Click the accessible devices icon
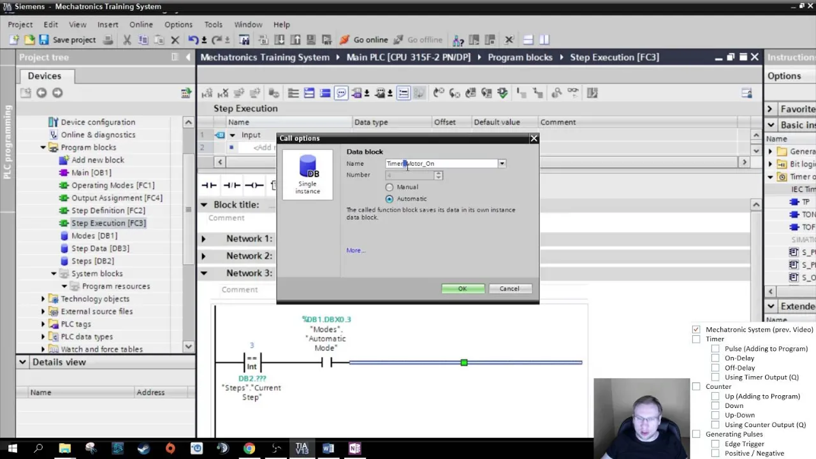The width and height of the screenshot is (816, 459). point(458,40)
